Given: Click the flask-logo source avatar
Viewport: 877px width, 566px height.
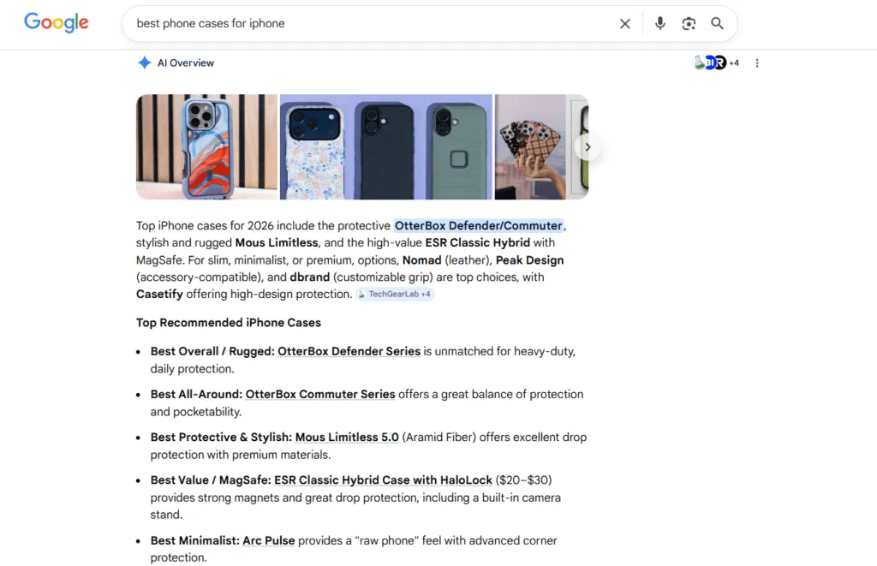Looking at the screenshot, I should (x=700, y=63).
